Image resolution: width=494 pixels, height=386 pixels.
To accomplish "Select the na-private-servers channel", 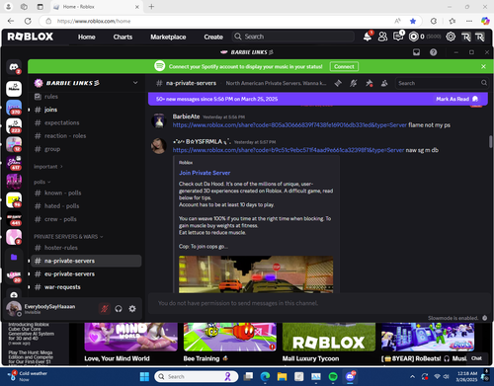I will (86, 261).
